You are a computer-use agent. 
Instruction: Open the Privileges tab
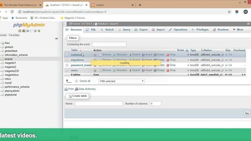[200, 30]
